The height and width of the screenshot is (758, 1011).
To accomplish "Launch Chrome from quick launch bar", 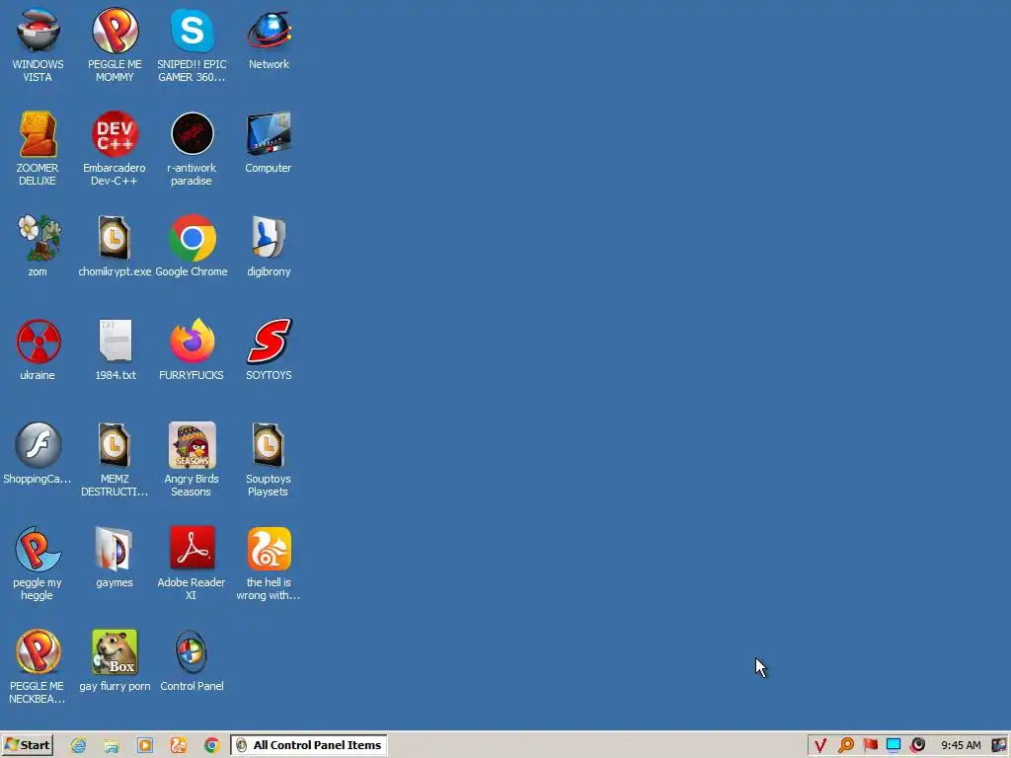I will point(211,746).
